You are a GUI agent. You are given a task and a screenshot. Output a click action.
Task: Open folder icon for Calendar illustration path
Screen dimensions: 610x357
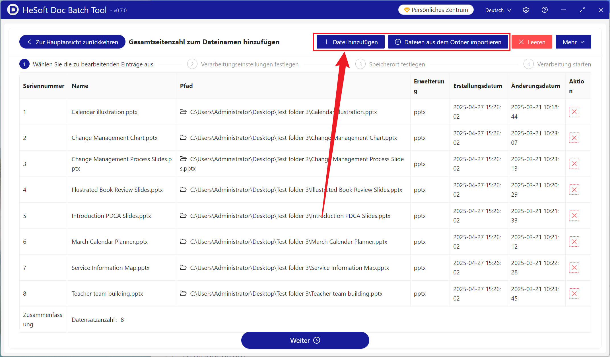click(x=183, y=112)
